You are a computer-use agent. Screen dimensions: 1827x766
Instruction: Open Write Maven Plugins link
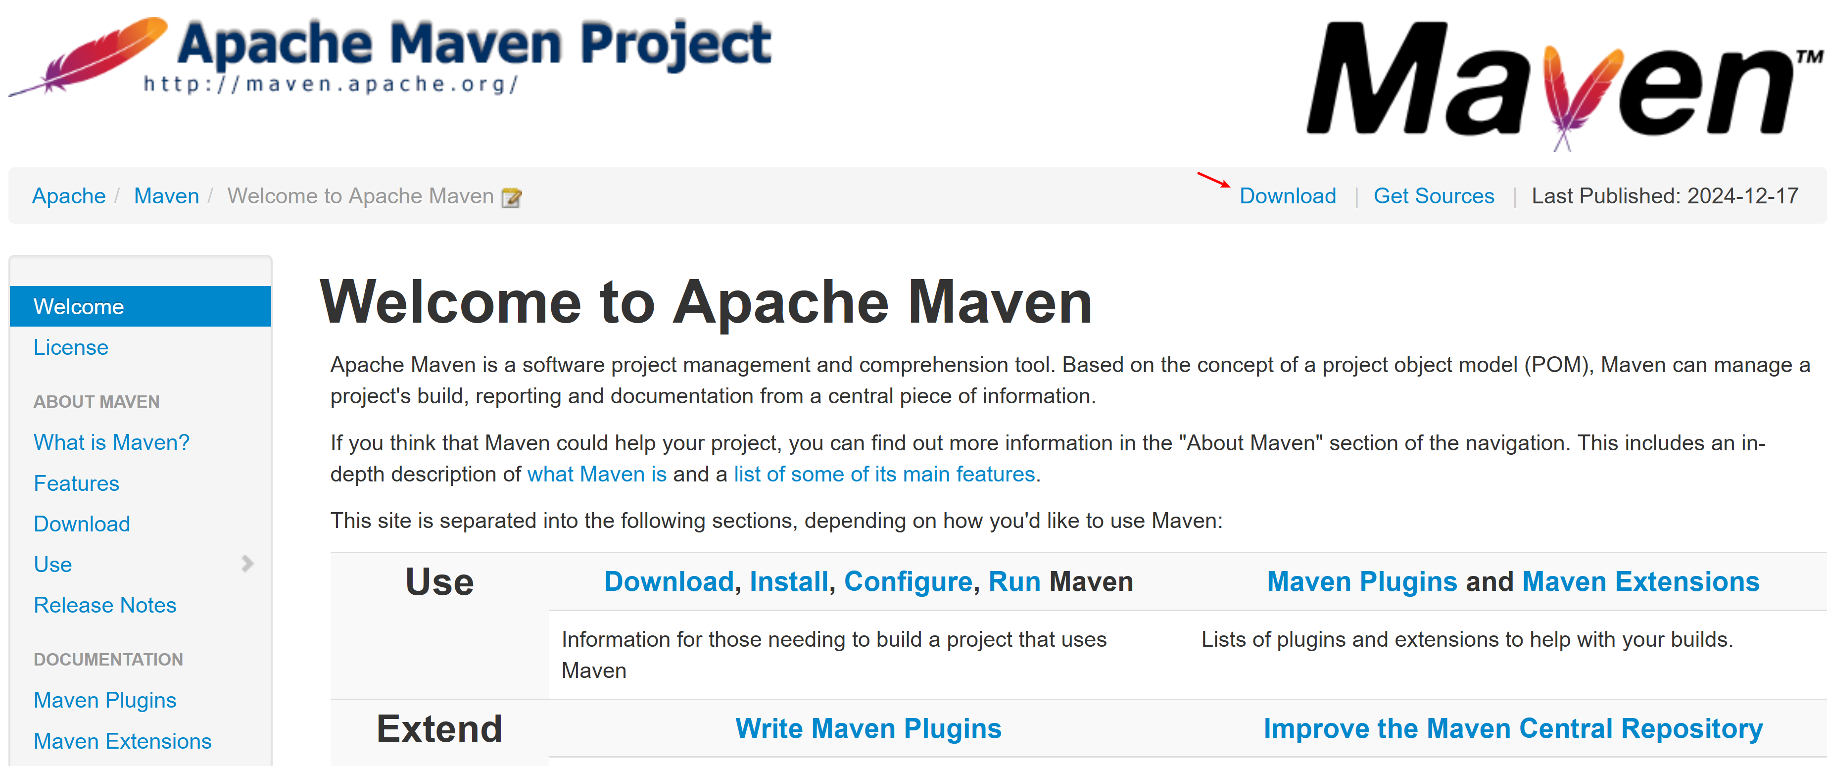point(868,728)
